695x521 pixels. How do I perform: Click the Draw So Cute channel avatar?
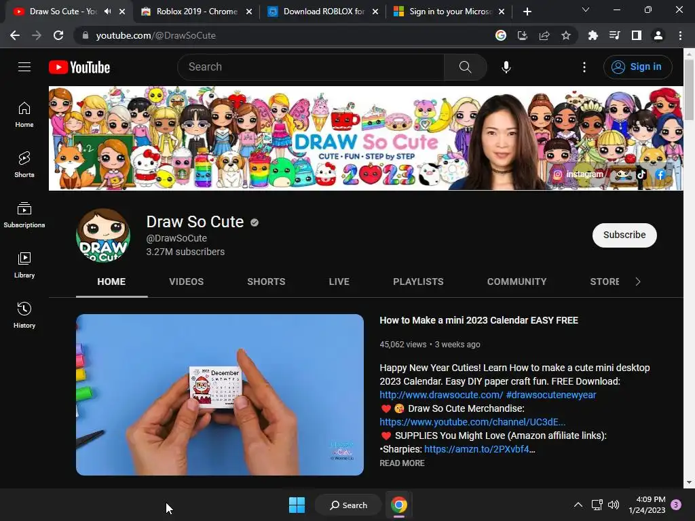(103, 235)
